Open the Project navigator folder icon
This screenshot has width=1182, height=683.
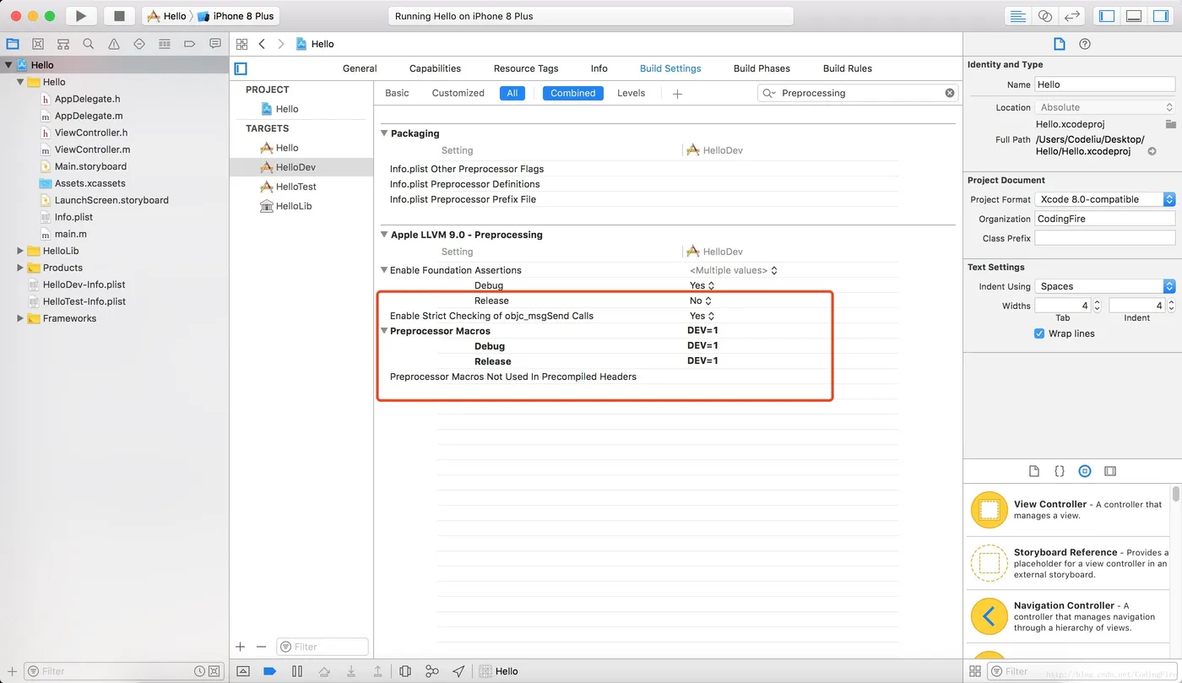(x=13, y=44)
